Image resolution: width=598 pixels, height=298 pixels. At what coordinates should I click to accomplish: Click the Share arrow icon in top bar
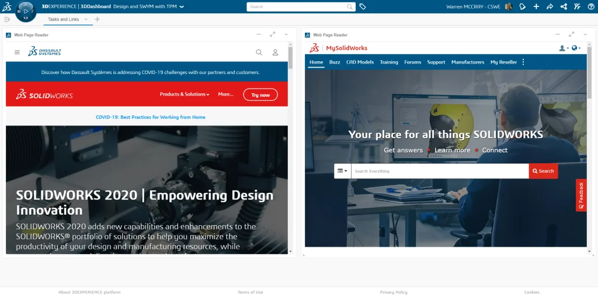tap(550, 6)
